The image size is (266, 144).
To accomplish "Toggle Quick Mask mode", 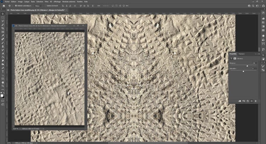I will pos(3,101).
